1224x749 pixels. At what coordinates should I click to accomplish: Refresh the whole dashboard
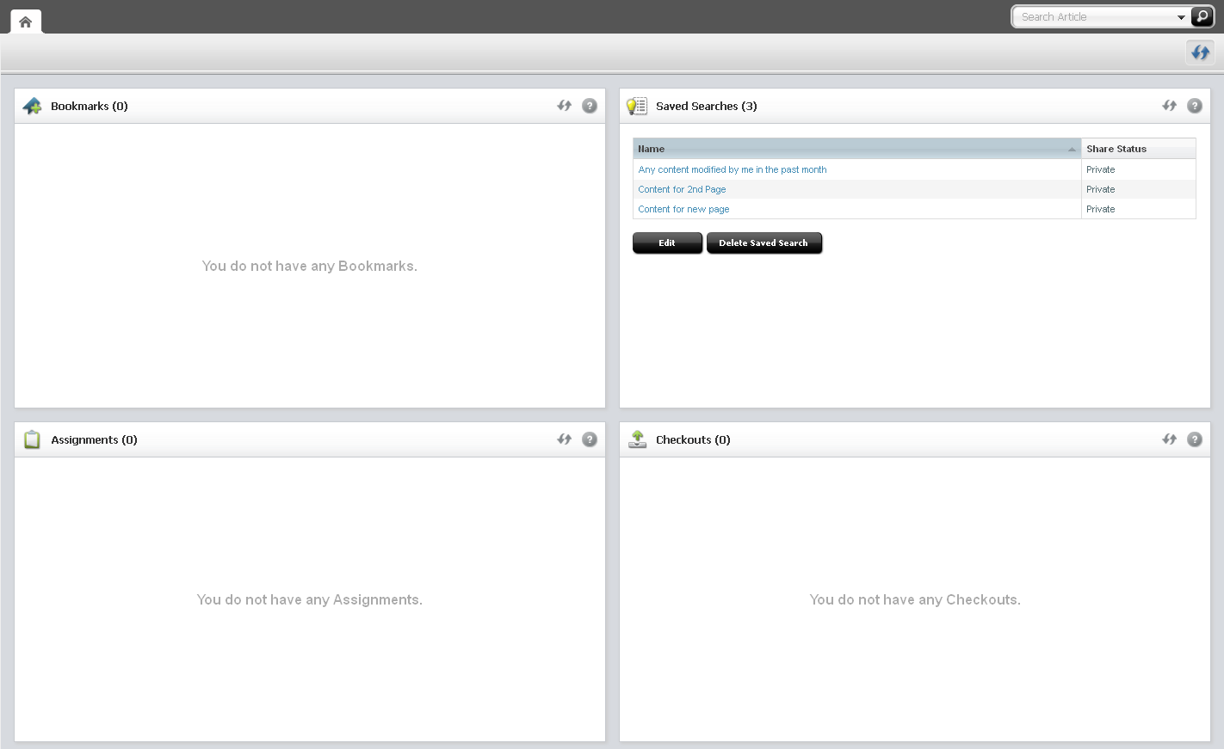tap(1201, 52)
